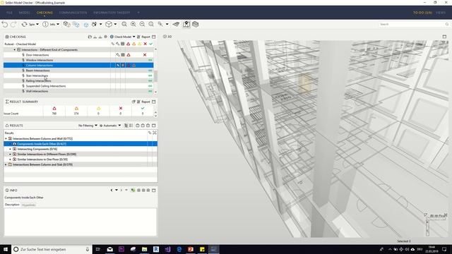Switch to the MODEL tab
The image size is (452, 254).
(x=25, y=13)
